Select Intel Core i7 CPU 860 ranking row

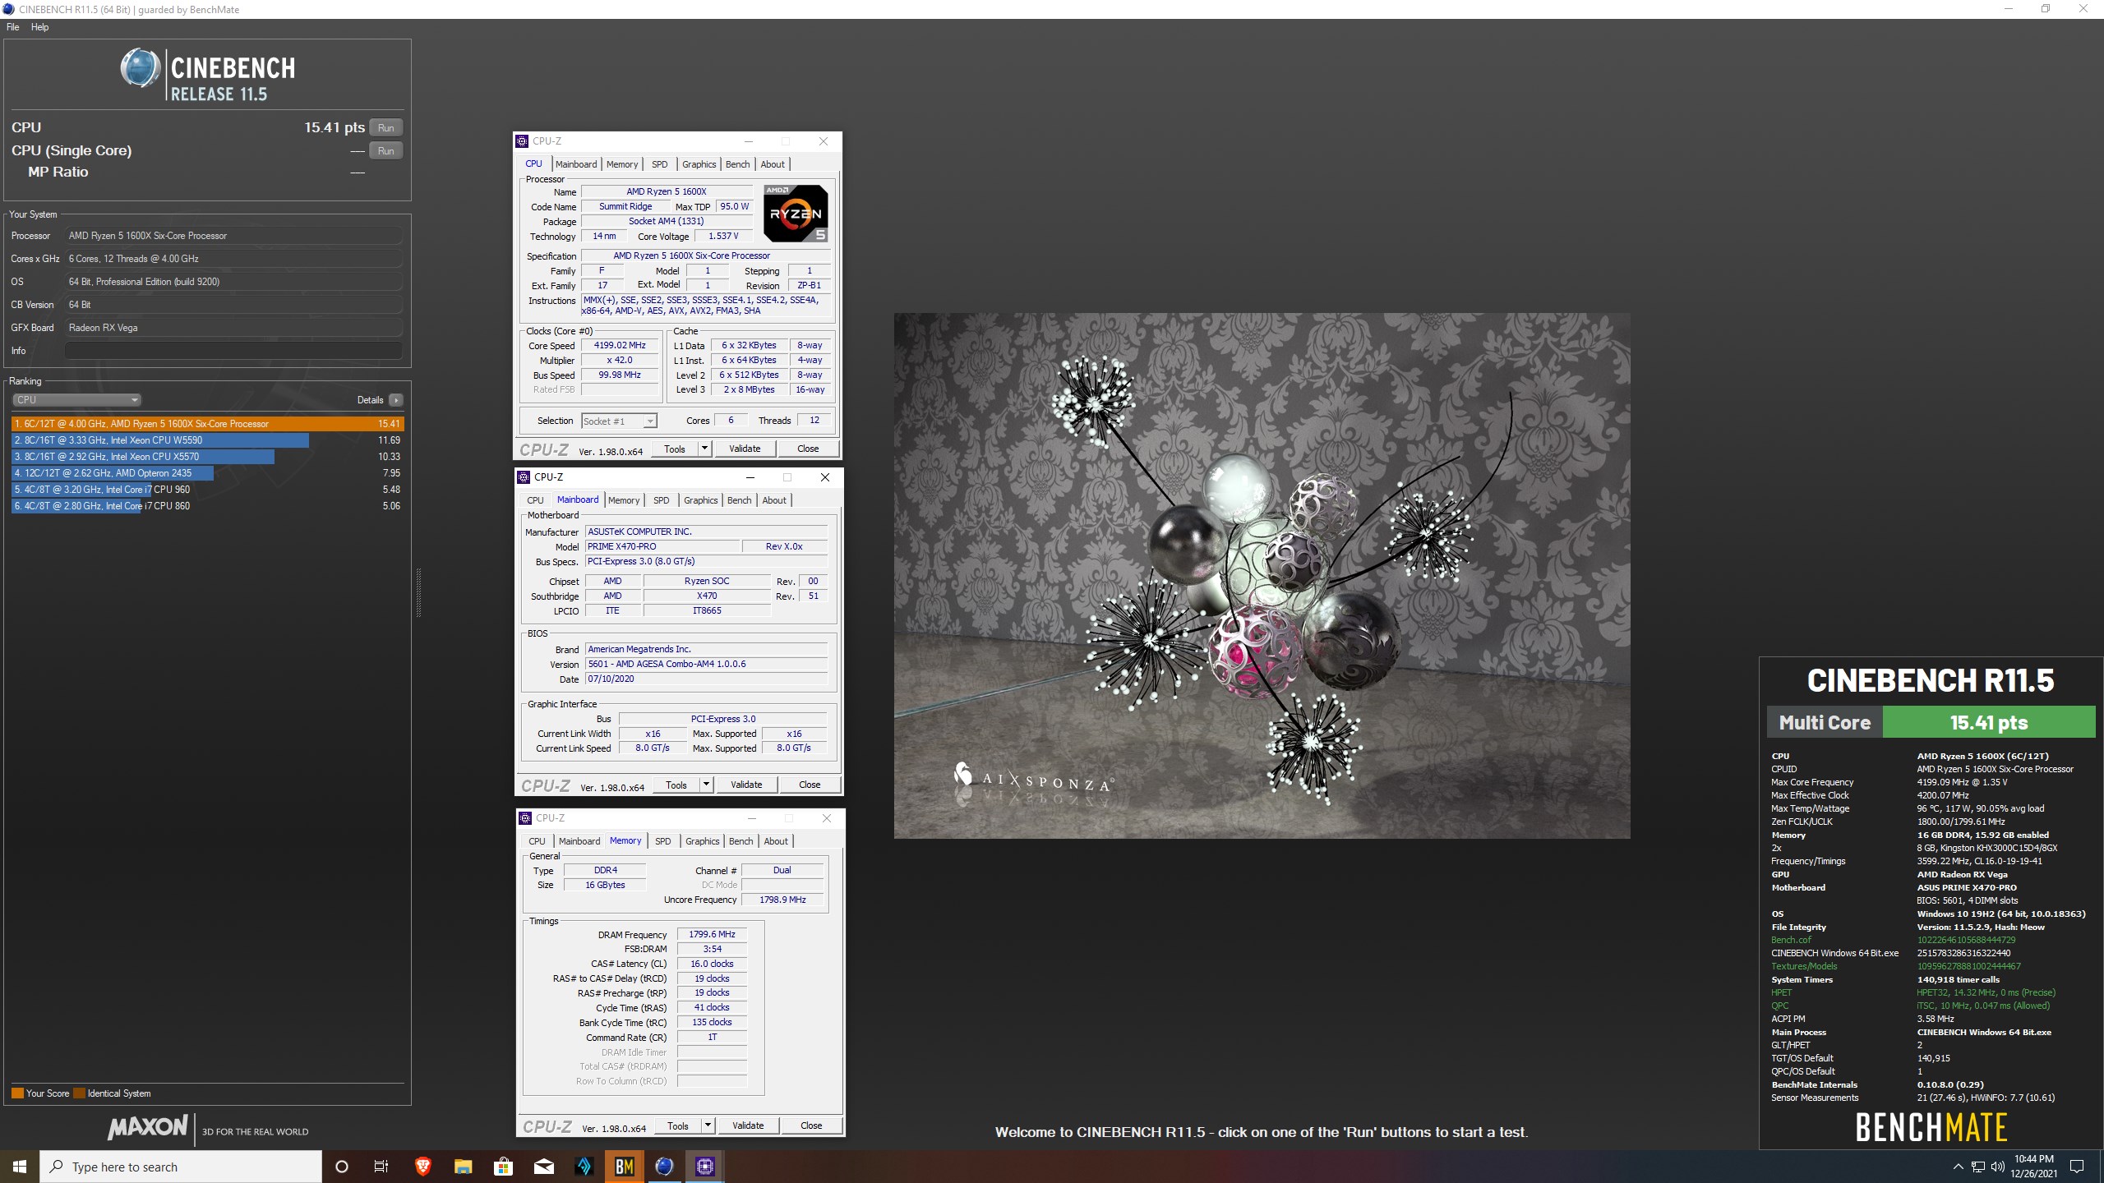coord(207,506)
